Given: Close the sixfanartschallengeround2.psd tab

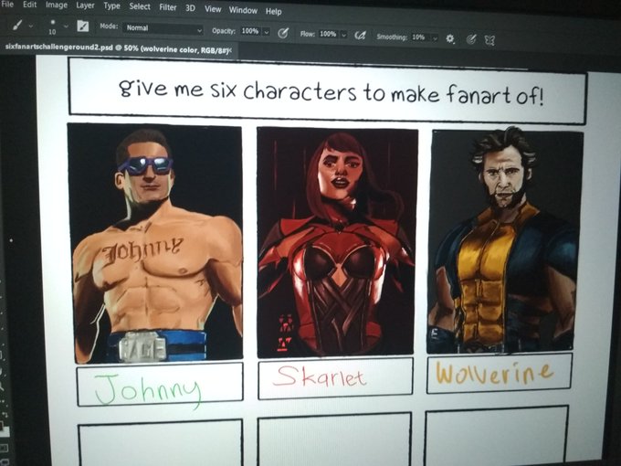Looking at the screenshot, I should click(x=230, y=50).
